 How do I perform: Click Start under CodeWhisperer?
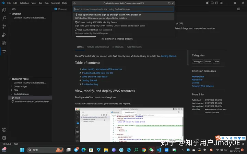[30, 98]
